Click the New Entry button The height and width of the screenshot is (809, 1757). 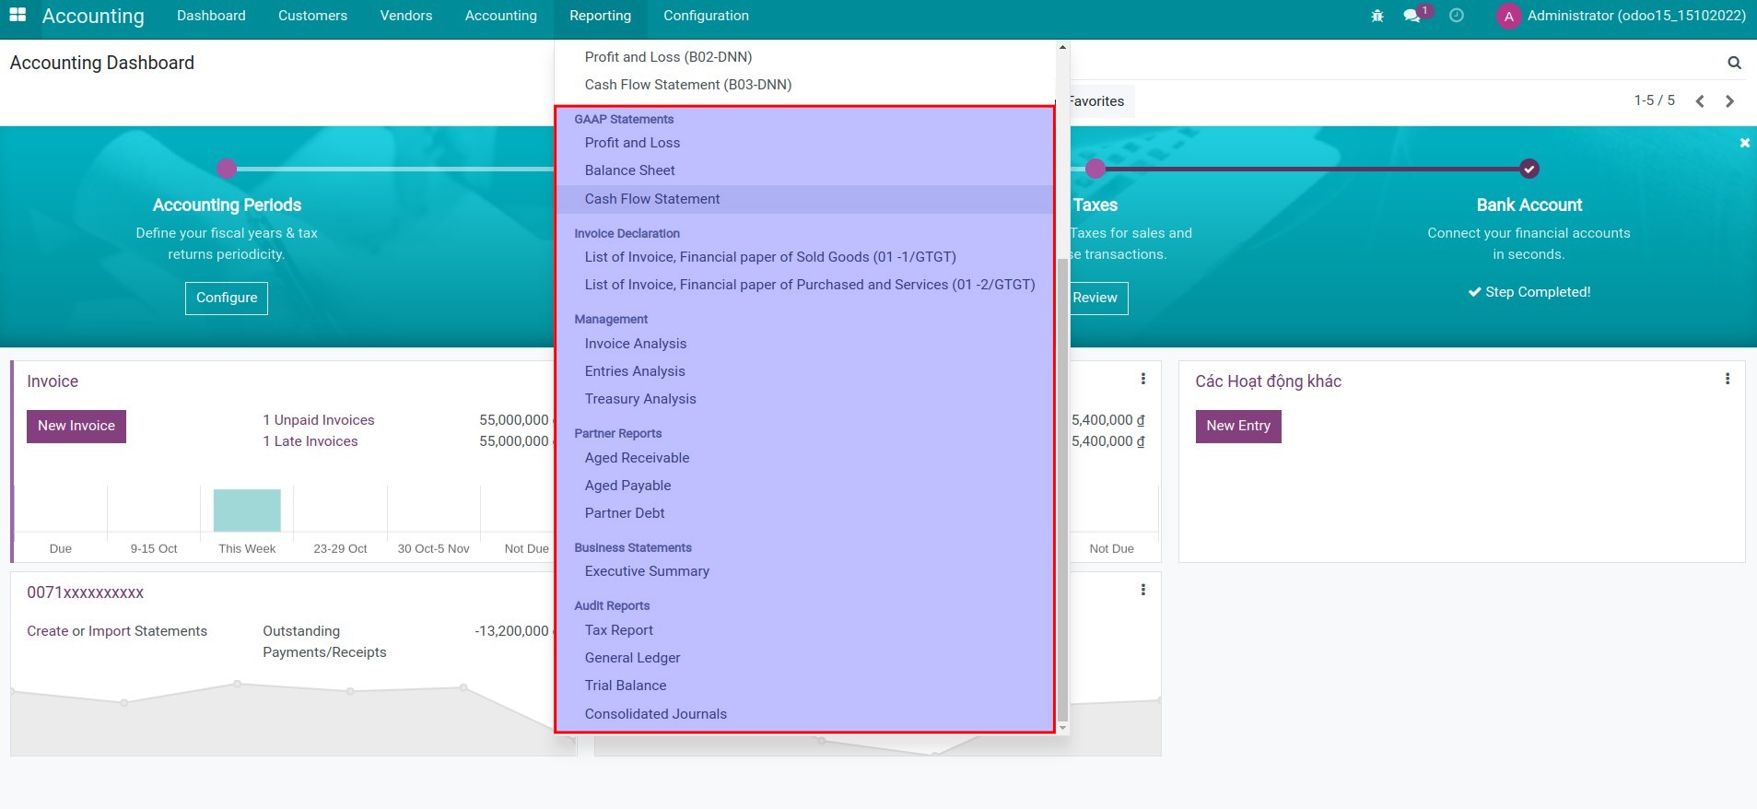click(x=1238, y=426)
